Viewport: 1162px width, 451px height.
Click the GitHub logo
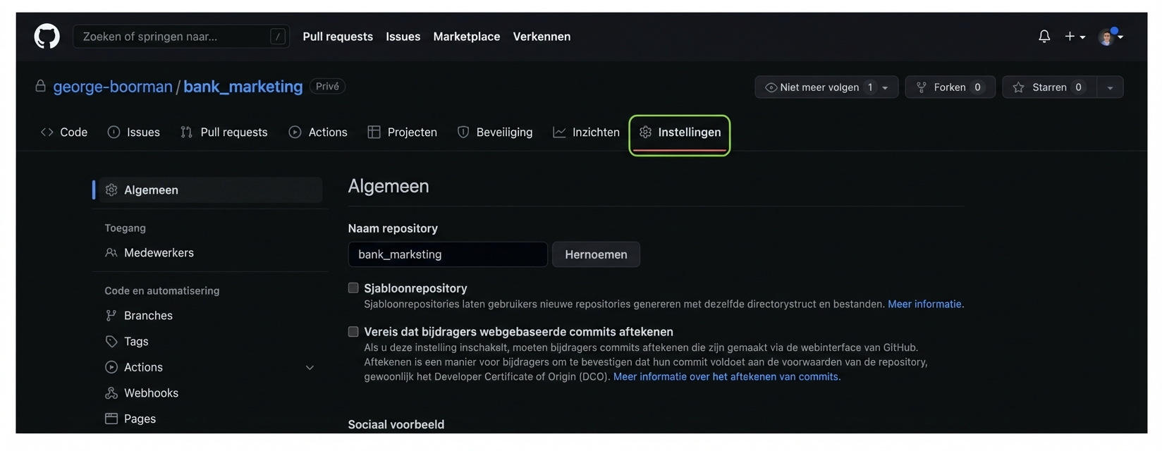(x=47, y=36)
